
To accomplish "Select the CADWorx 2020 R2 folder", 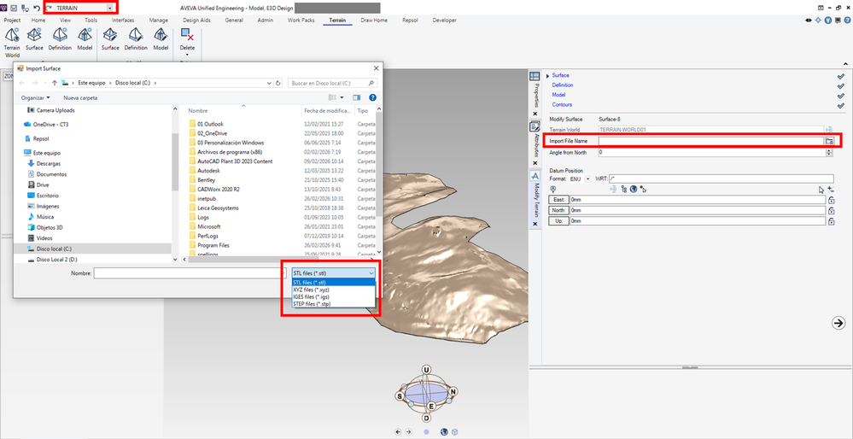I will [219, 190].
